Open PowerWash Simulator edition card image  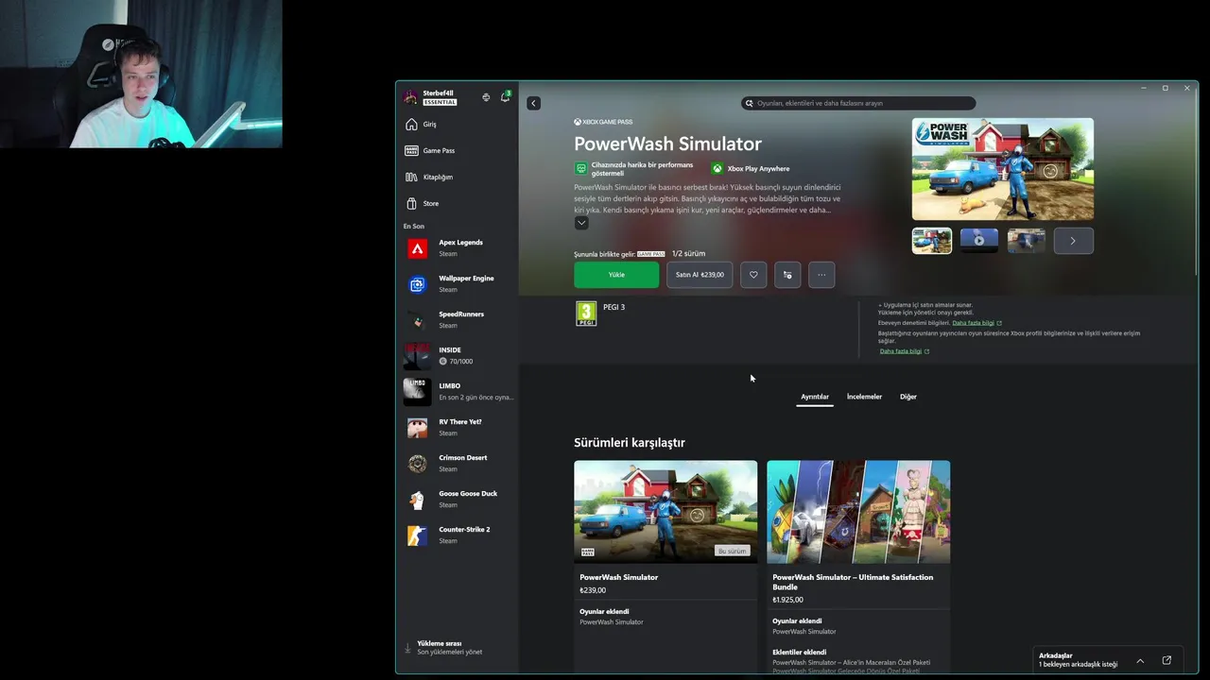pos(665,512)
